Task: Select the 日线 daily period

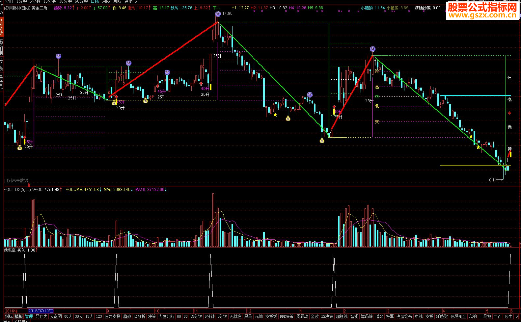Action: pyautogui.click(x=95, y=2)
